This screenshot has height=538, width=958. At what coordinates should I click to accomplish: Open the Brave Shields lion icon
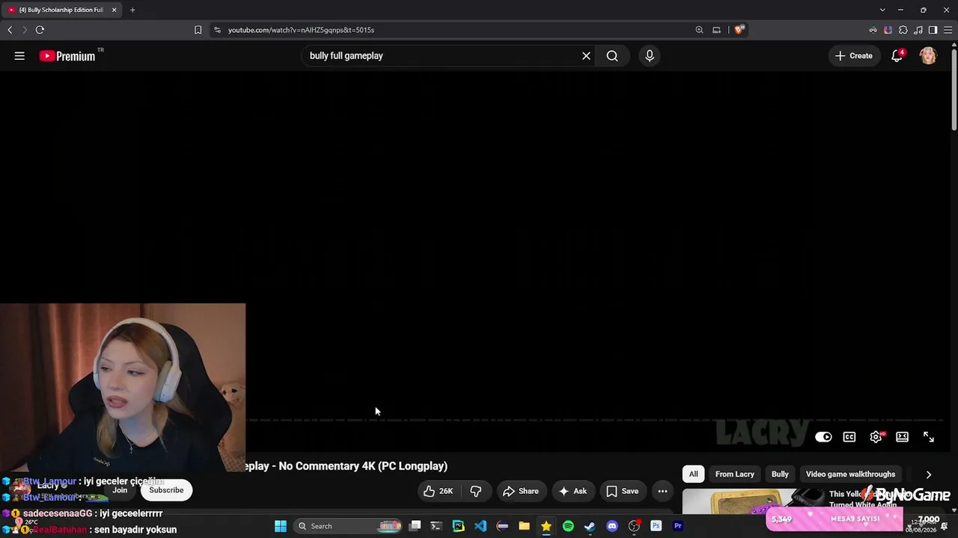(739, 30)
